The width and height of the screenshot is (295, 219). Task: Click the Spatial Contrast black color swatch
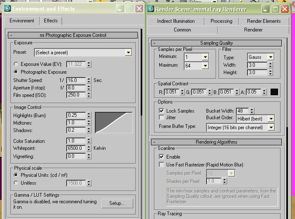(x=274, y=92)
